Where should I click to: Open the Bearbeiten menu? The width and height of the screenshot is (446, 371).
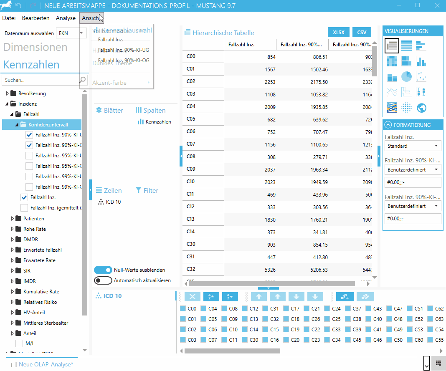35,18
